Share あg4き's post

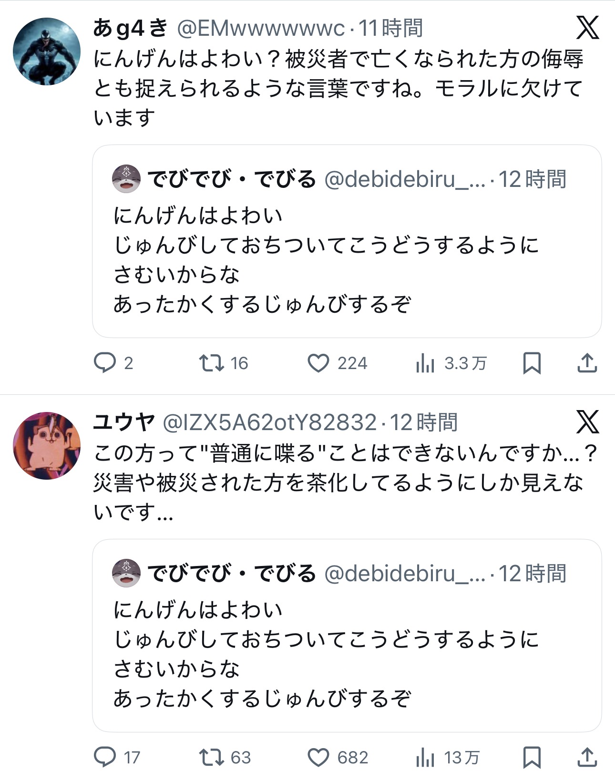click(x=587, y=363)
